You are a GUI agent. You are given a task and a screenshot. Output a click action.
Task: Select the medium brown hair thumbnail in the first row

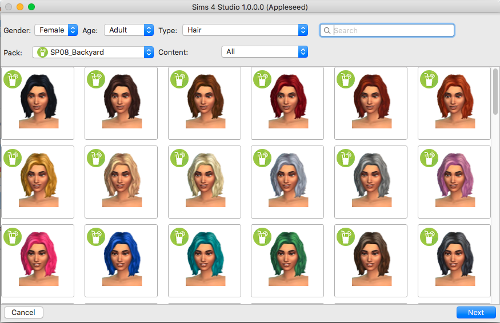pos(205,103)
